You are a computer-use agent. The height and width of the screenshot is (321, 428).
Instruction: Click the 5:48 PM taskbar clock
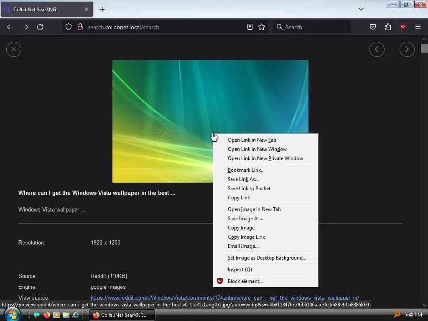click(413, 315)
